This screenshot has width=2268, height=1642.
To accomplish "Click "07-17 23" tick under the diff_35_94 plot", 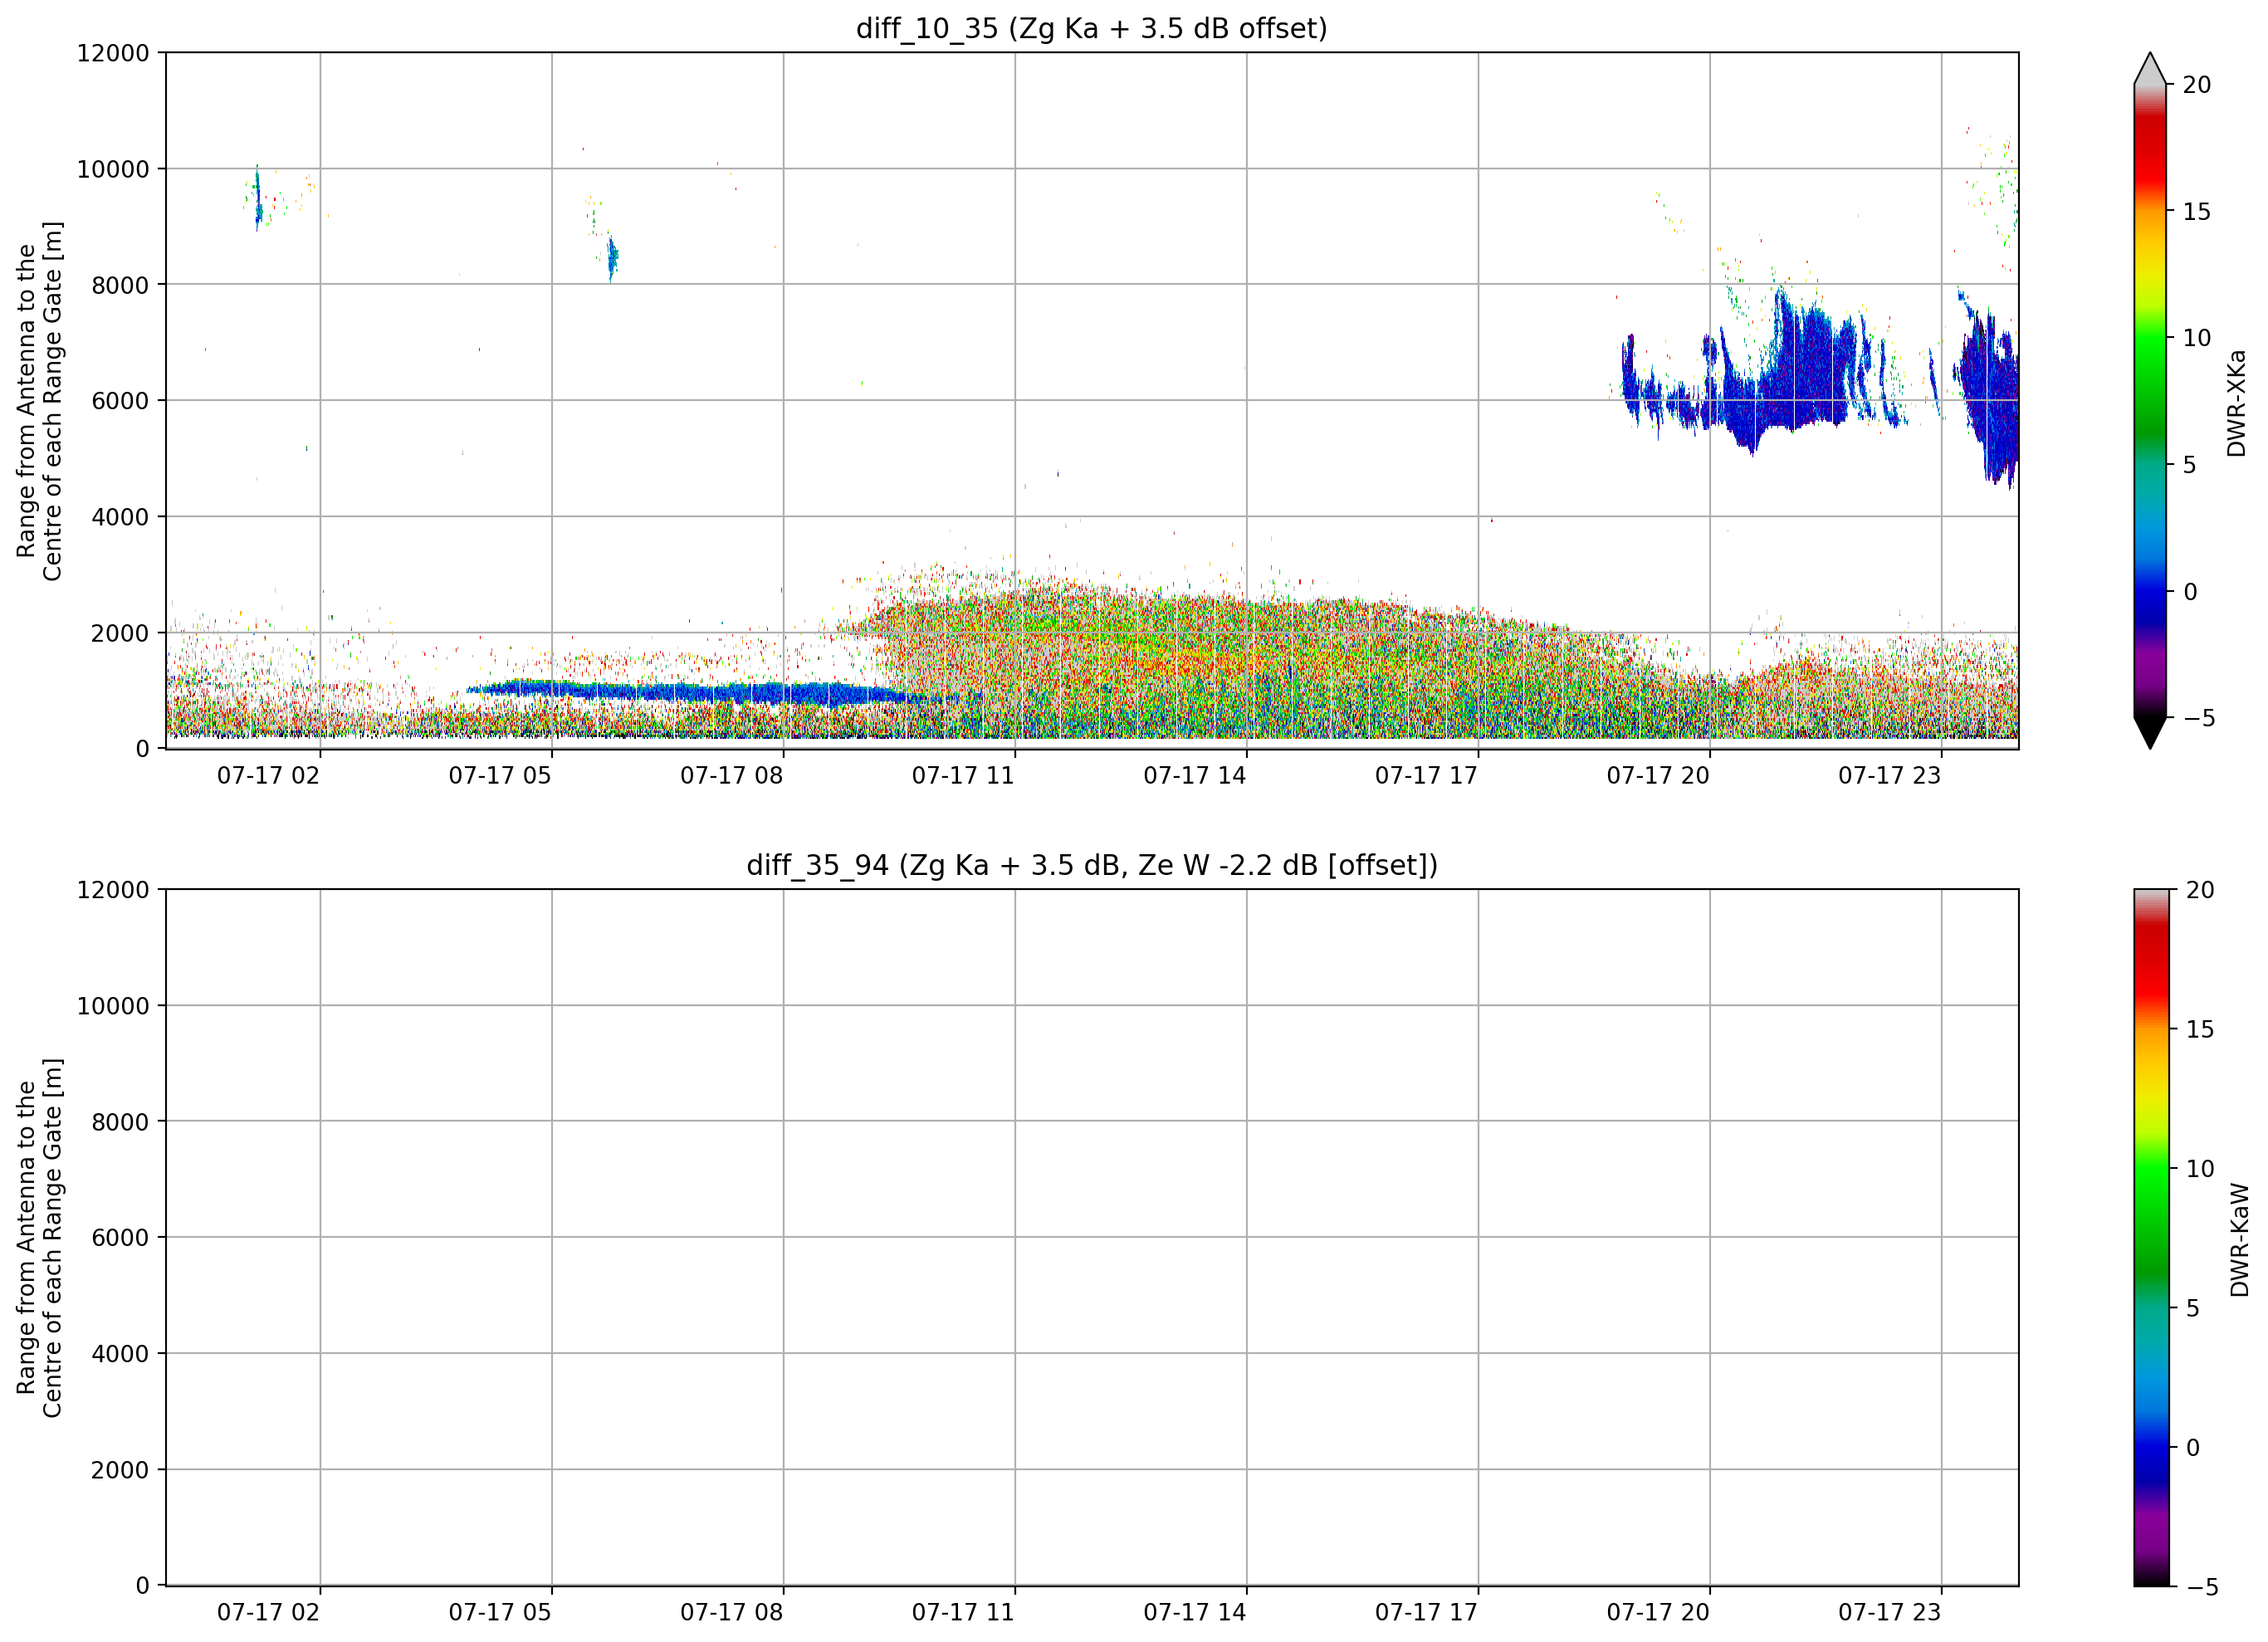I will 1889,1613.
